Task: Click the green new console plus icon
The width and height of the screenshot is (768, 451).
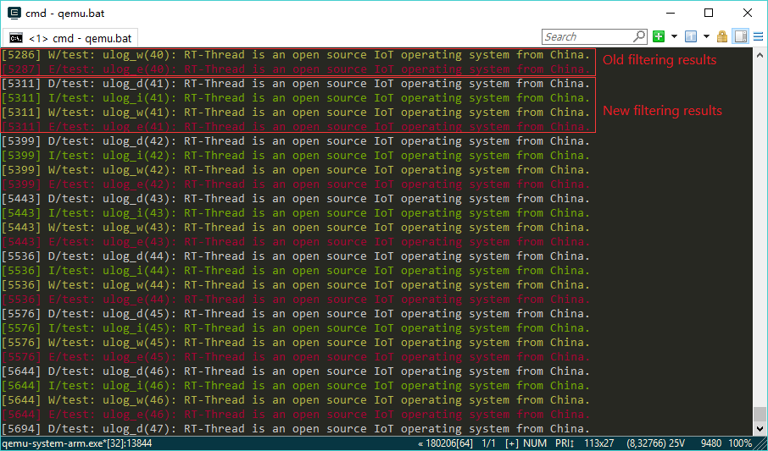Action: (659, 36)
